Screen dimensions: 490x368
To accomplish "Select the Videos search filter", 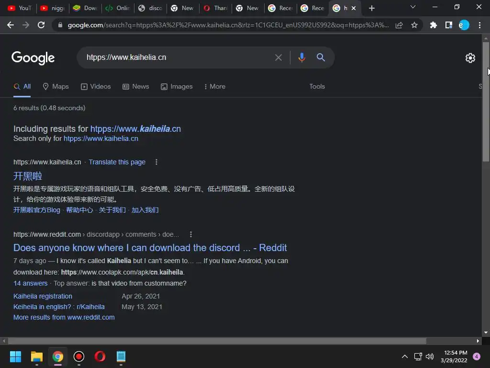I will pos(96,86).
